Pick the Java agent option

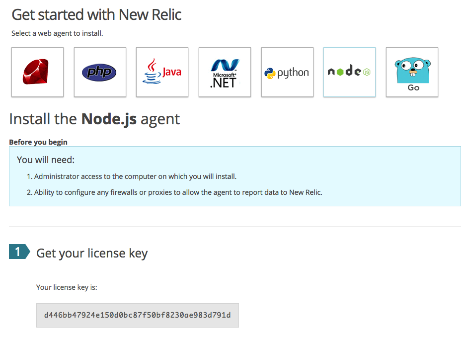point(162,72)
